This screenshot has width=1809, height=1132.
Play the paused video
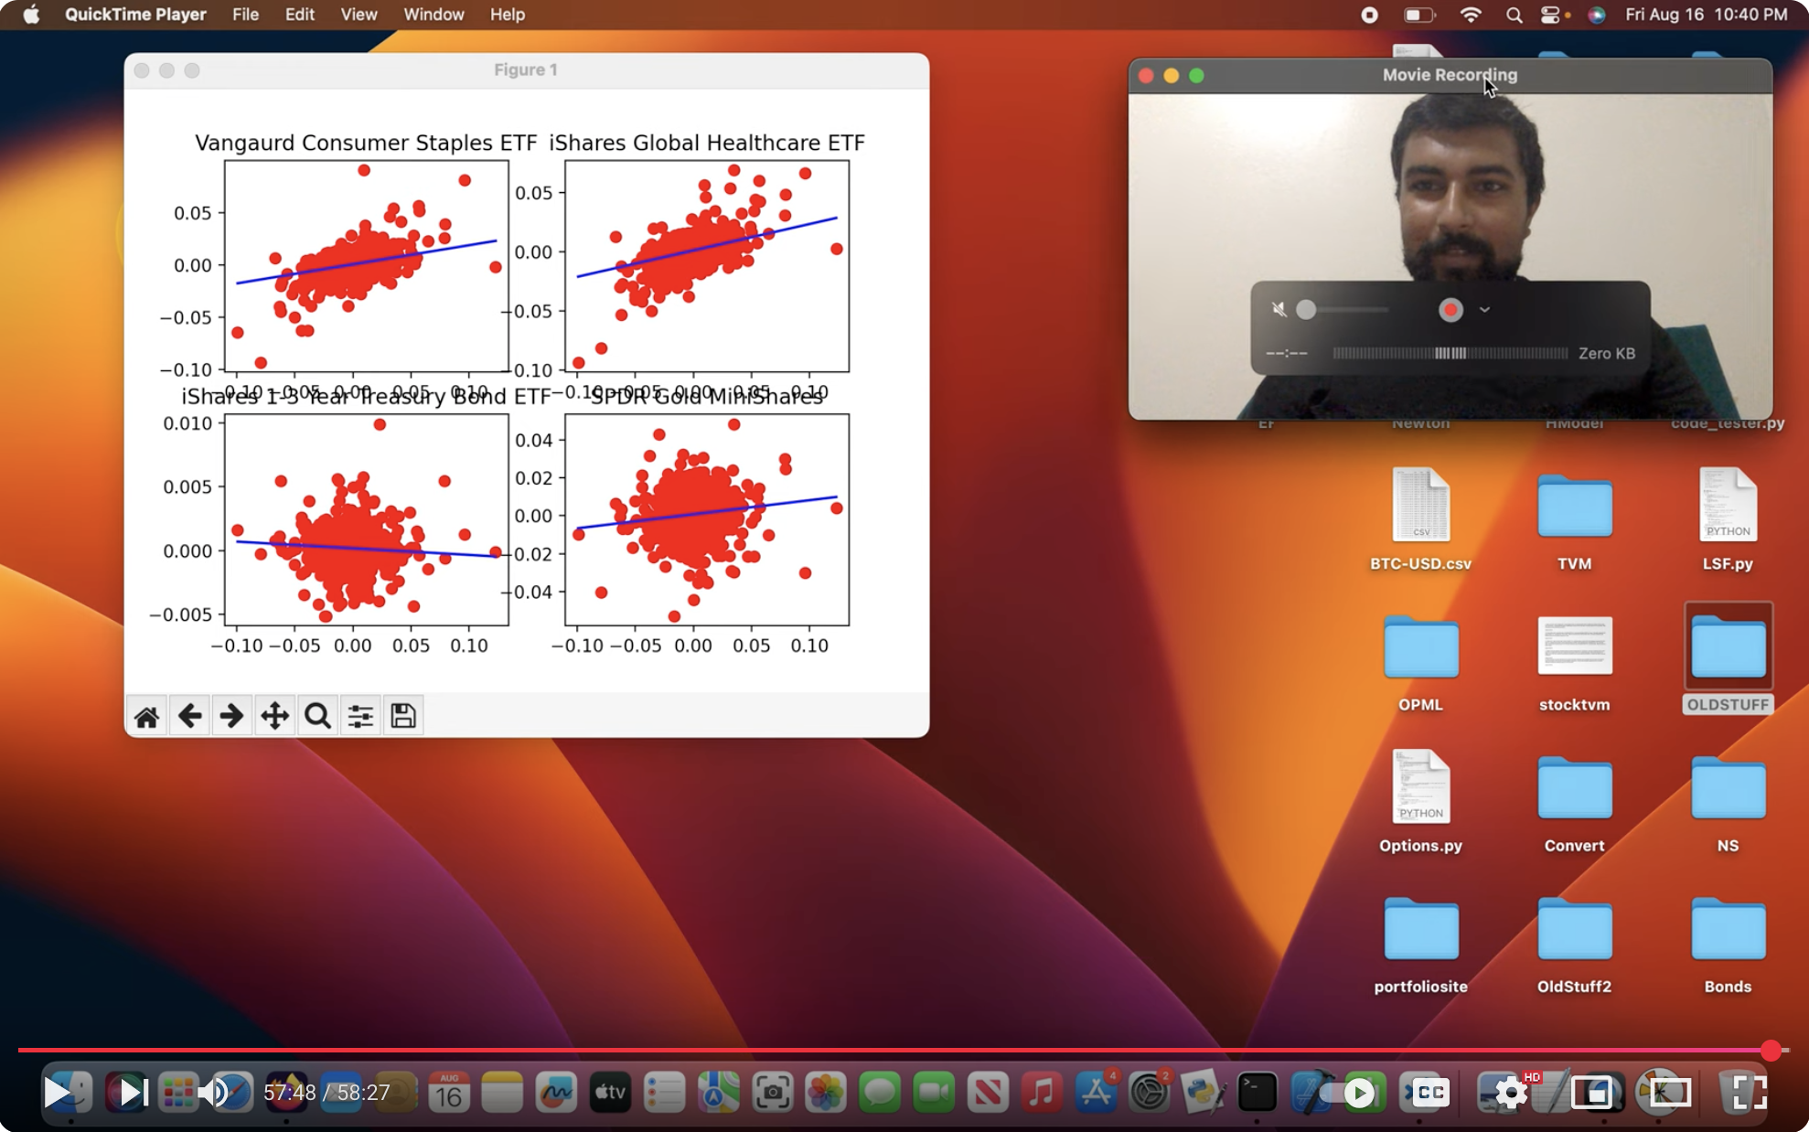(57, 1093)
